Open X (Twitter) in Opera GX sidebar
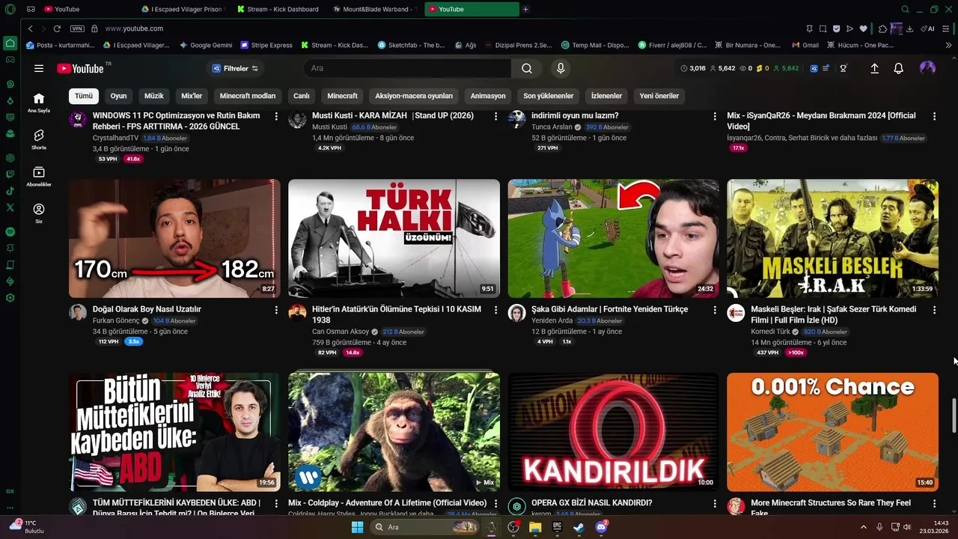Screen dimensions: 958x539 pyautogui.click(x=10, y=207)
